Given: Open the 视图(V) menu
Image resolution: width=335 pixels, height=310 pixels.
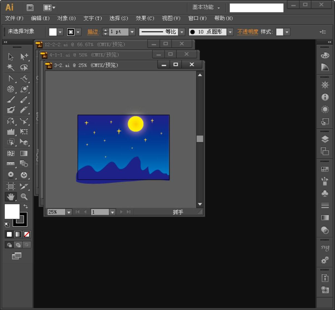Looking at the screenshot, I should coord(171,18).
